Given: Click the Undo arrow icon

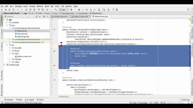Looking at the screenshot, I should coord(18,10).
